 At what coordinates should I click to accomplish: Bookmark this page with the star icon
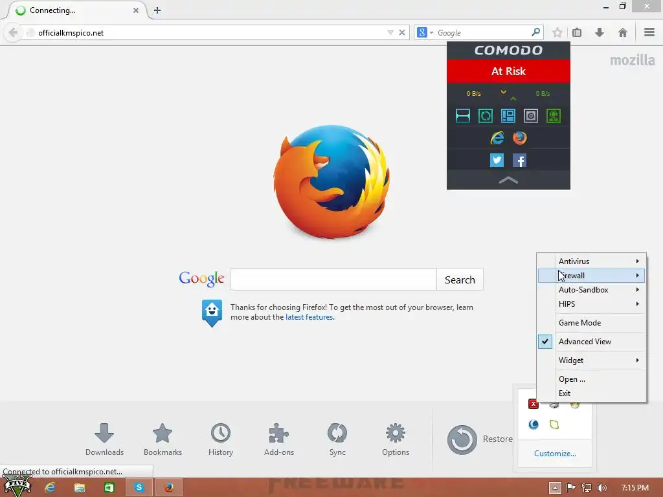coord(557,32)
